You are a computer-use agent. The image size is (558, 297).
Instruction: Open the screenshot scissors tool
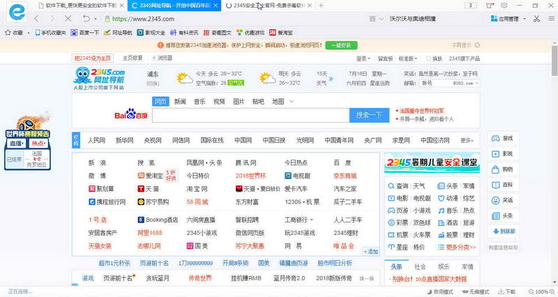coord(536,19)
